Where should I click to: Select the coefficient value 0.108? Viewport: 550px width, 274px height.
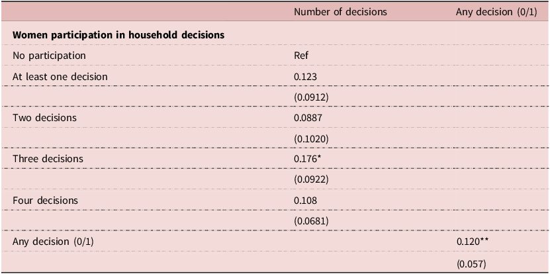click(x=305, y=200)
